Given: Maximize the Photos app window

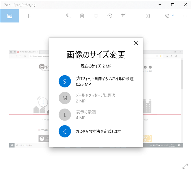Looking at the screenshot, I should tap(173, 5).
